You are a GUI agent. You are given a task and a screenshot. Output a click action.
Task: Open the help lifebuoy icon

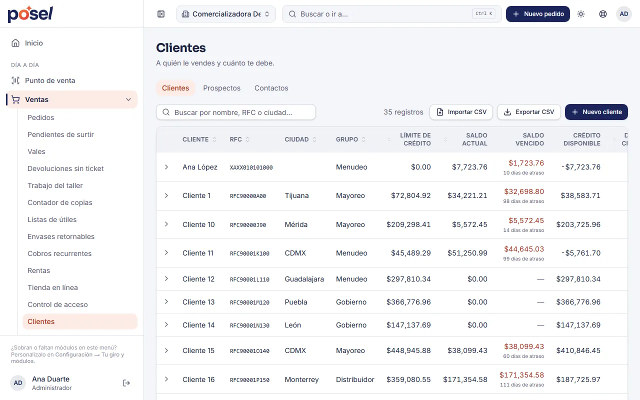coord(603,14)
